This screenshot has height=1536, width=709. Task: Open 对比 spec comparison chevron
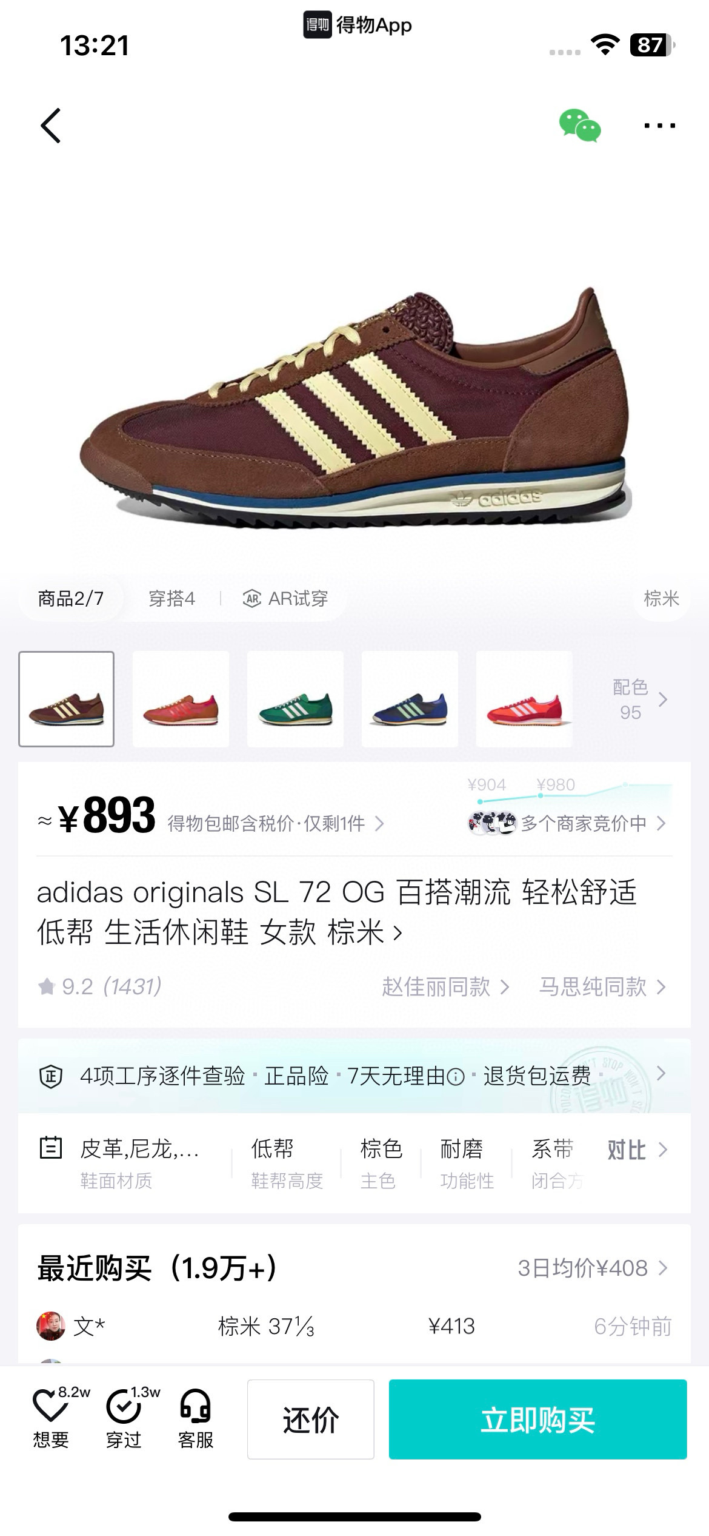[x=637, y=1150]
